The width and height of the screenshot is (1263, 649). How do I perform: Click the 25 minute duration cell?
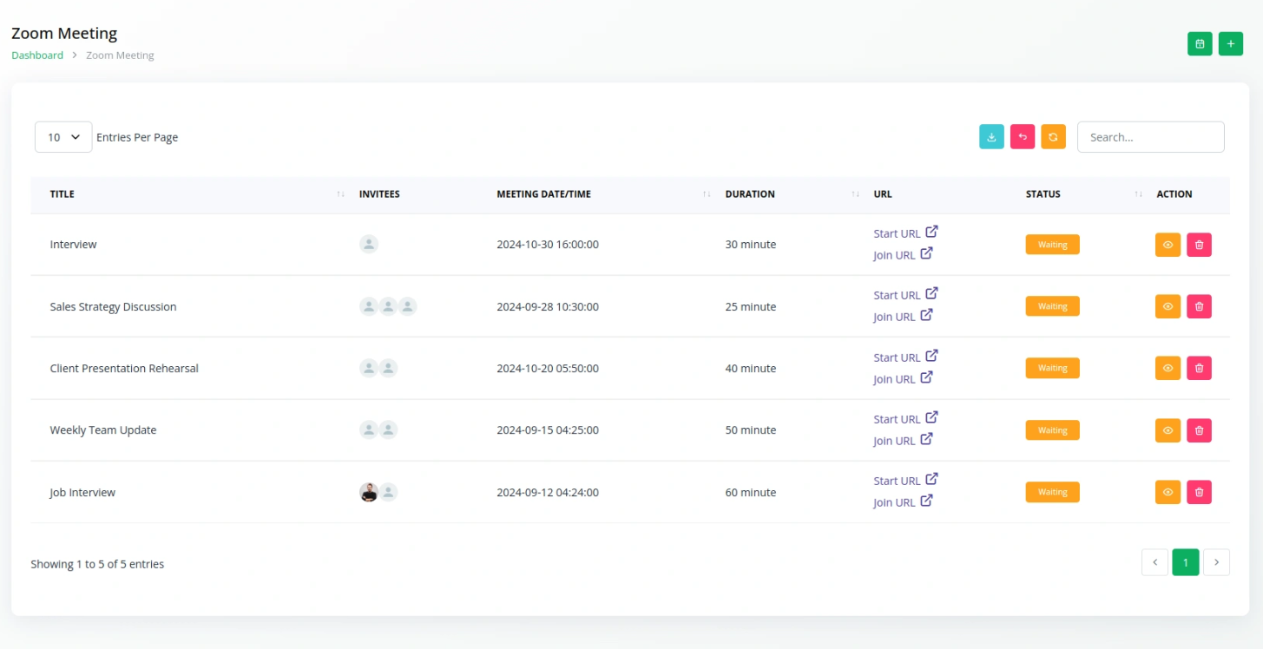[751, 306]
